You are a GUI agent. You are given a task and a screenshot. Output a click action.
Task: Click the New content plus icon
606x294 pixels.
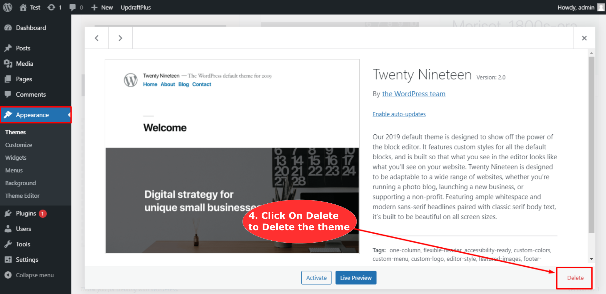point(94,7)
